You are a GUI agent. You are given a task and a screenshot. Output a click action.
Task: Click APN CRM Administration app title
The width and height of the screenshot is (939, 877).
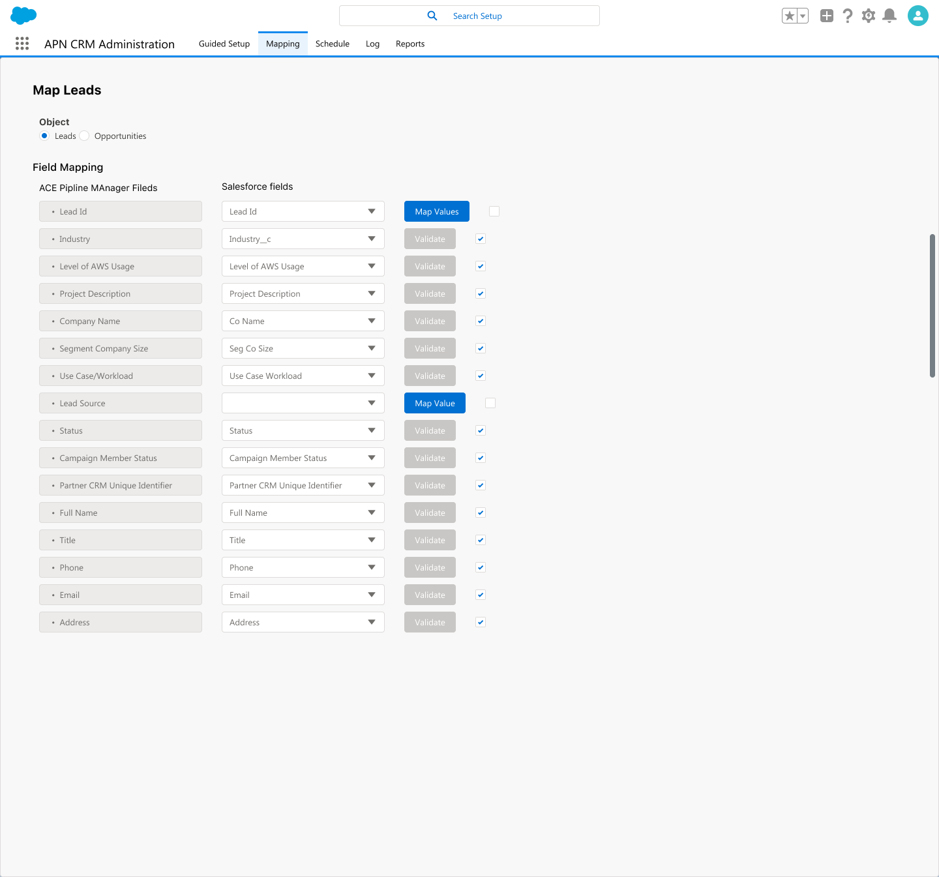click(110, 44)
